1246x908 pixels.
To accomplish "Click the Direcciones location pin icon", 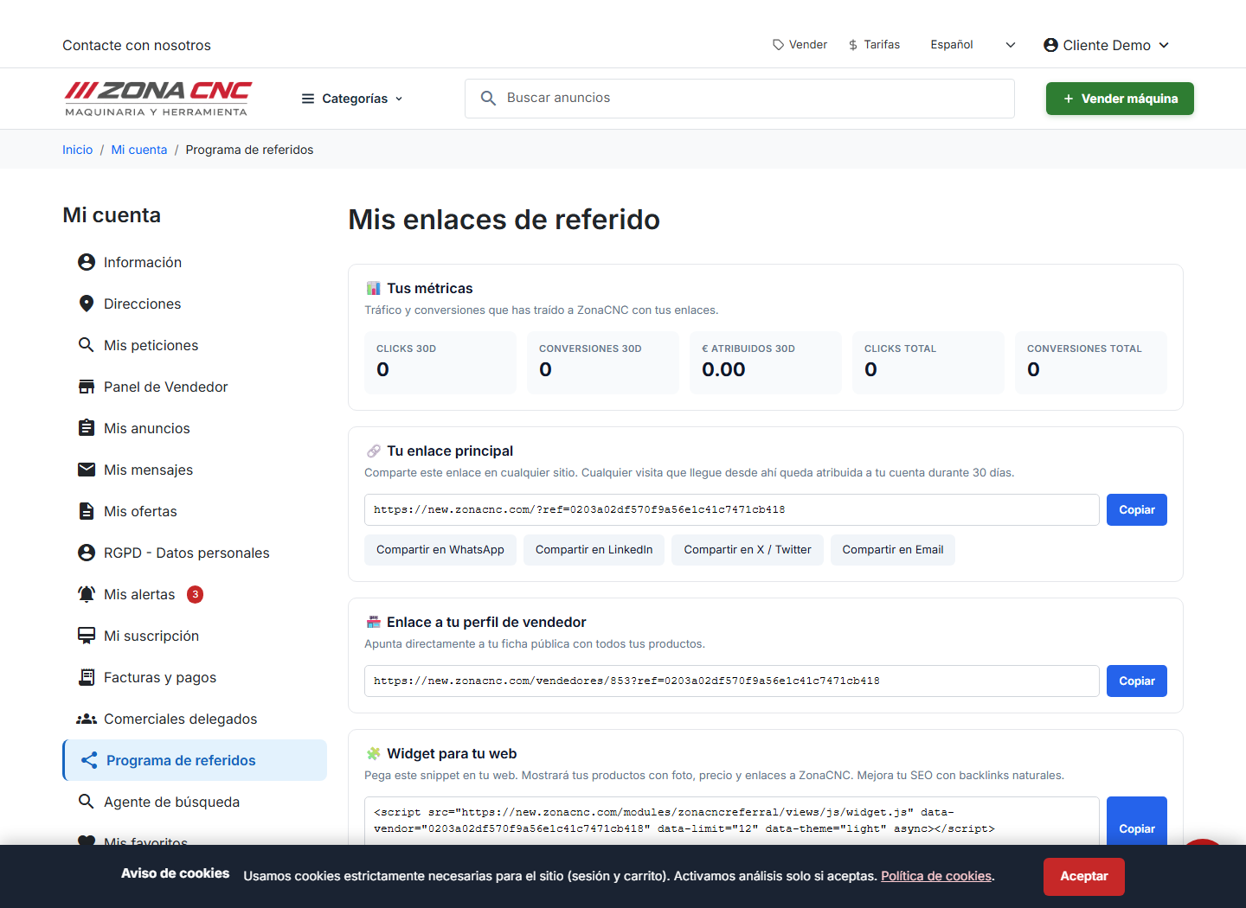I will tap(87, 304).
